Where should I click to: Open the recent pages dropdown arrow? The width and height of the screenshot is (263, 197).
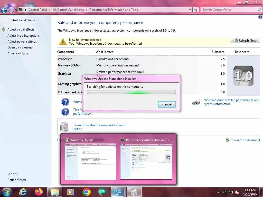click(x=16, y=10)
